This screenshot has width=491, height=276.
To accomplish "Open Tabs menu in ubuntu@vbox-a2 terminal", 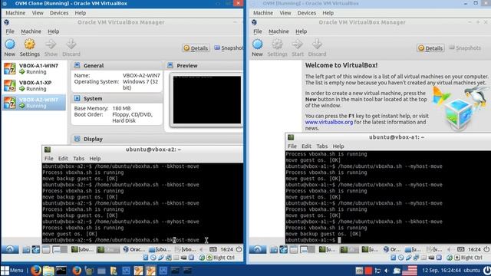I will coord(78,159).
